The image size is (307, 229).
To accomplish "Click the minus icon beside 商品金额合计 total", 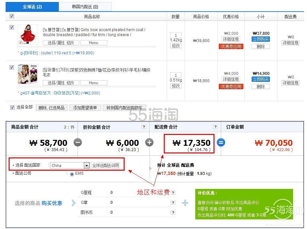I will click(x=78, y=143).
